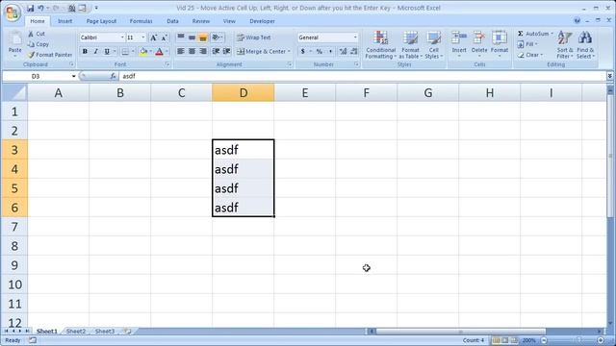Align text right

[x=203, y=51]
